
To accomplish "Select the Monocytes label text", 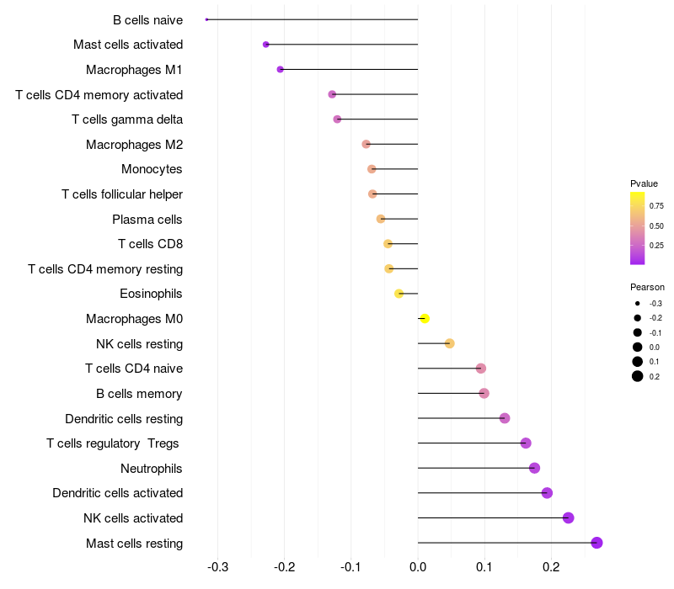I will [x=152, y=169].
